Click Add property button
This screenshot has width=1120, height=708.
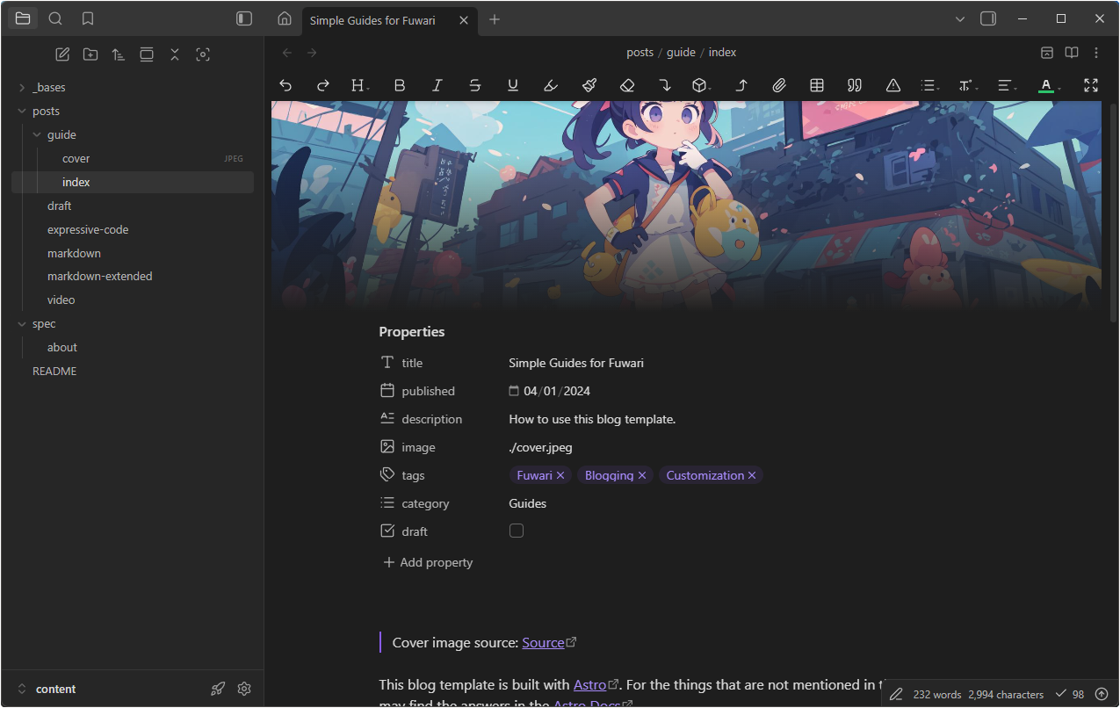click(x=429, y=562)
